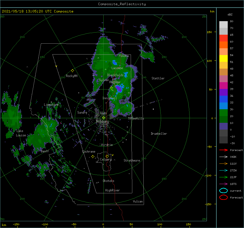Click the Airdrie map label
This screenshot has width=244, height=228.
[x=107, y=145]
